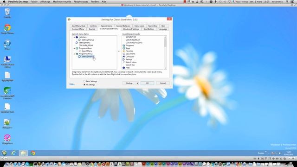
Task: Click the Settings icon in available commands
Action: (124, 59)
